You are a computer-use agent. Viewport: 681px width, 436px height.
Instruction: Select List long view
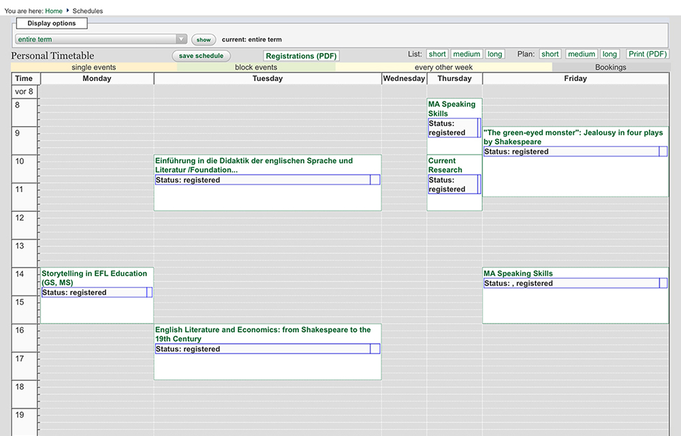click(494, 54)
